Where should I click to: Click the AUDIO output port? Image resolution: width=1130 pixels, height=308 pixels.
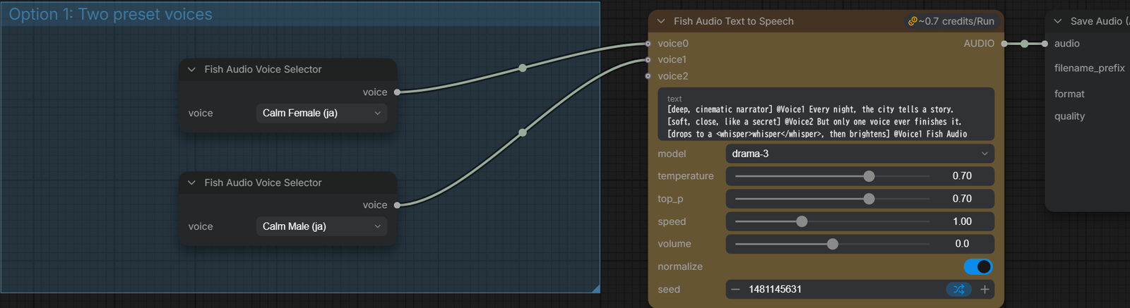[x=1003, y=44]
